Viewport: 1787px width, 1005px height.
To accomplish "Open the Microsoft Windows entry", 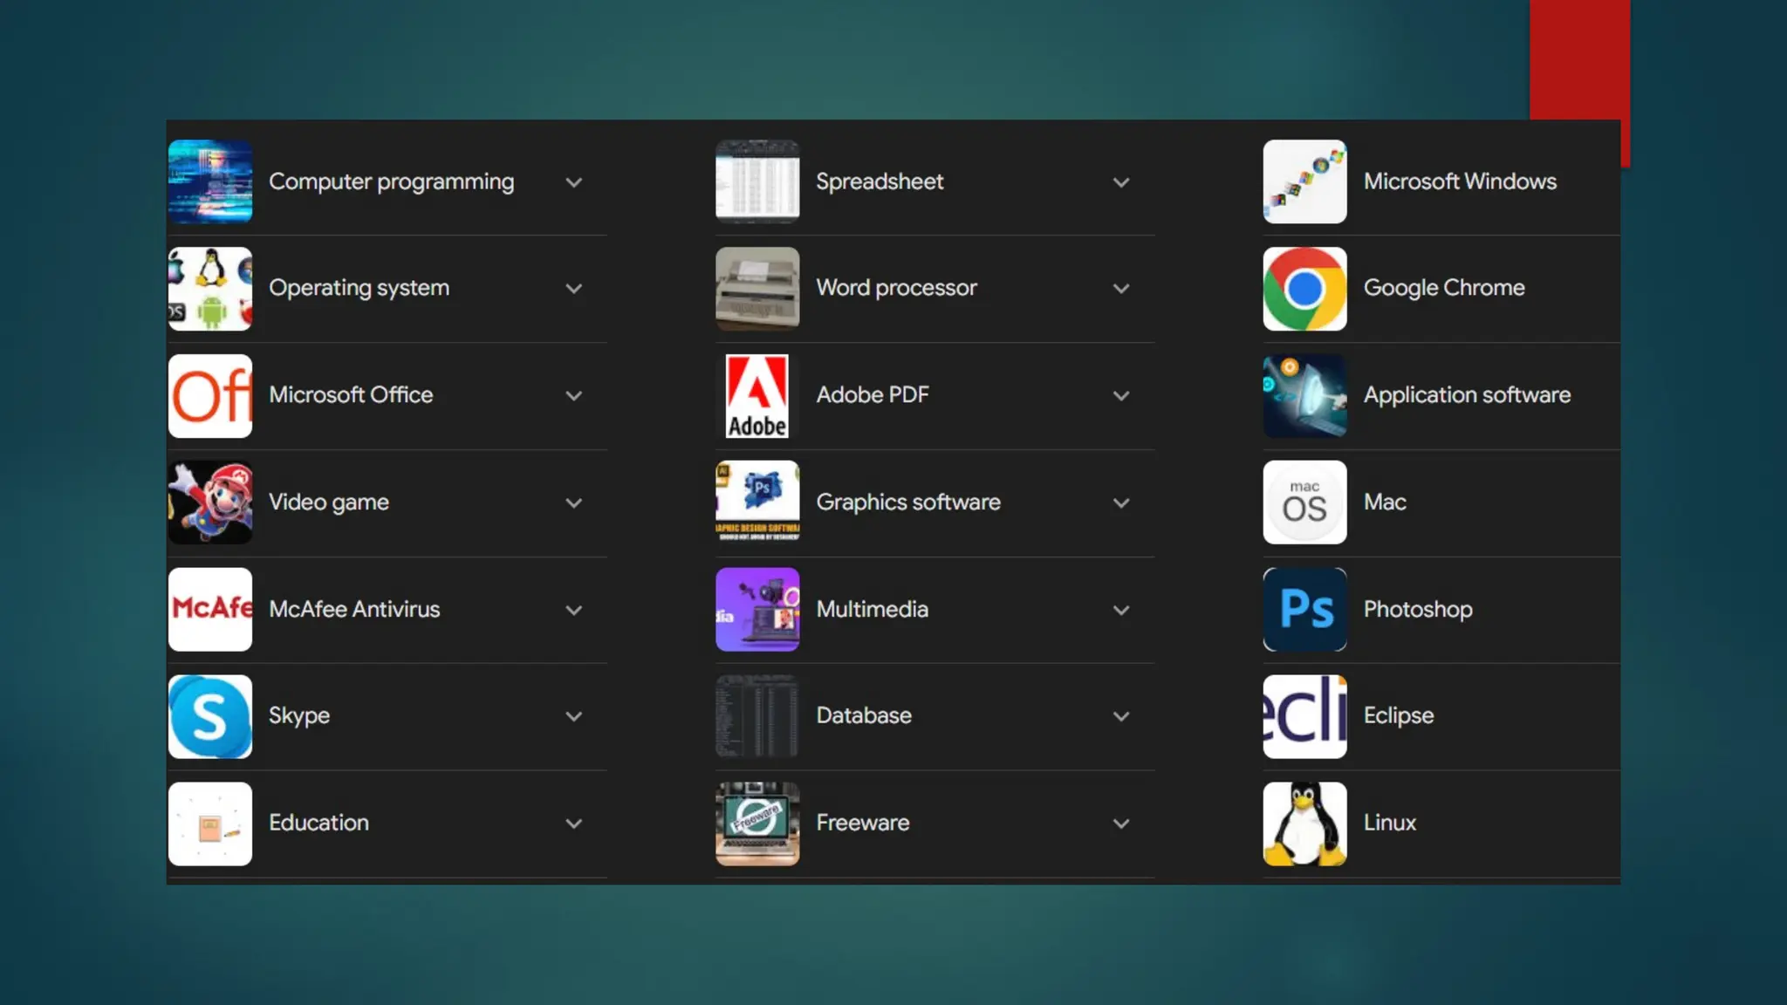I will pos(1459,181).
